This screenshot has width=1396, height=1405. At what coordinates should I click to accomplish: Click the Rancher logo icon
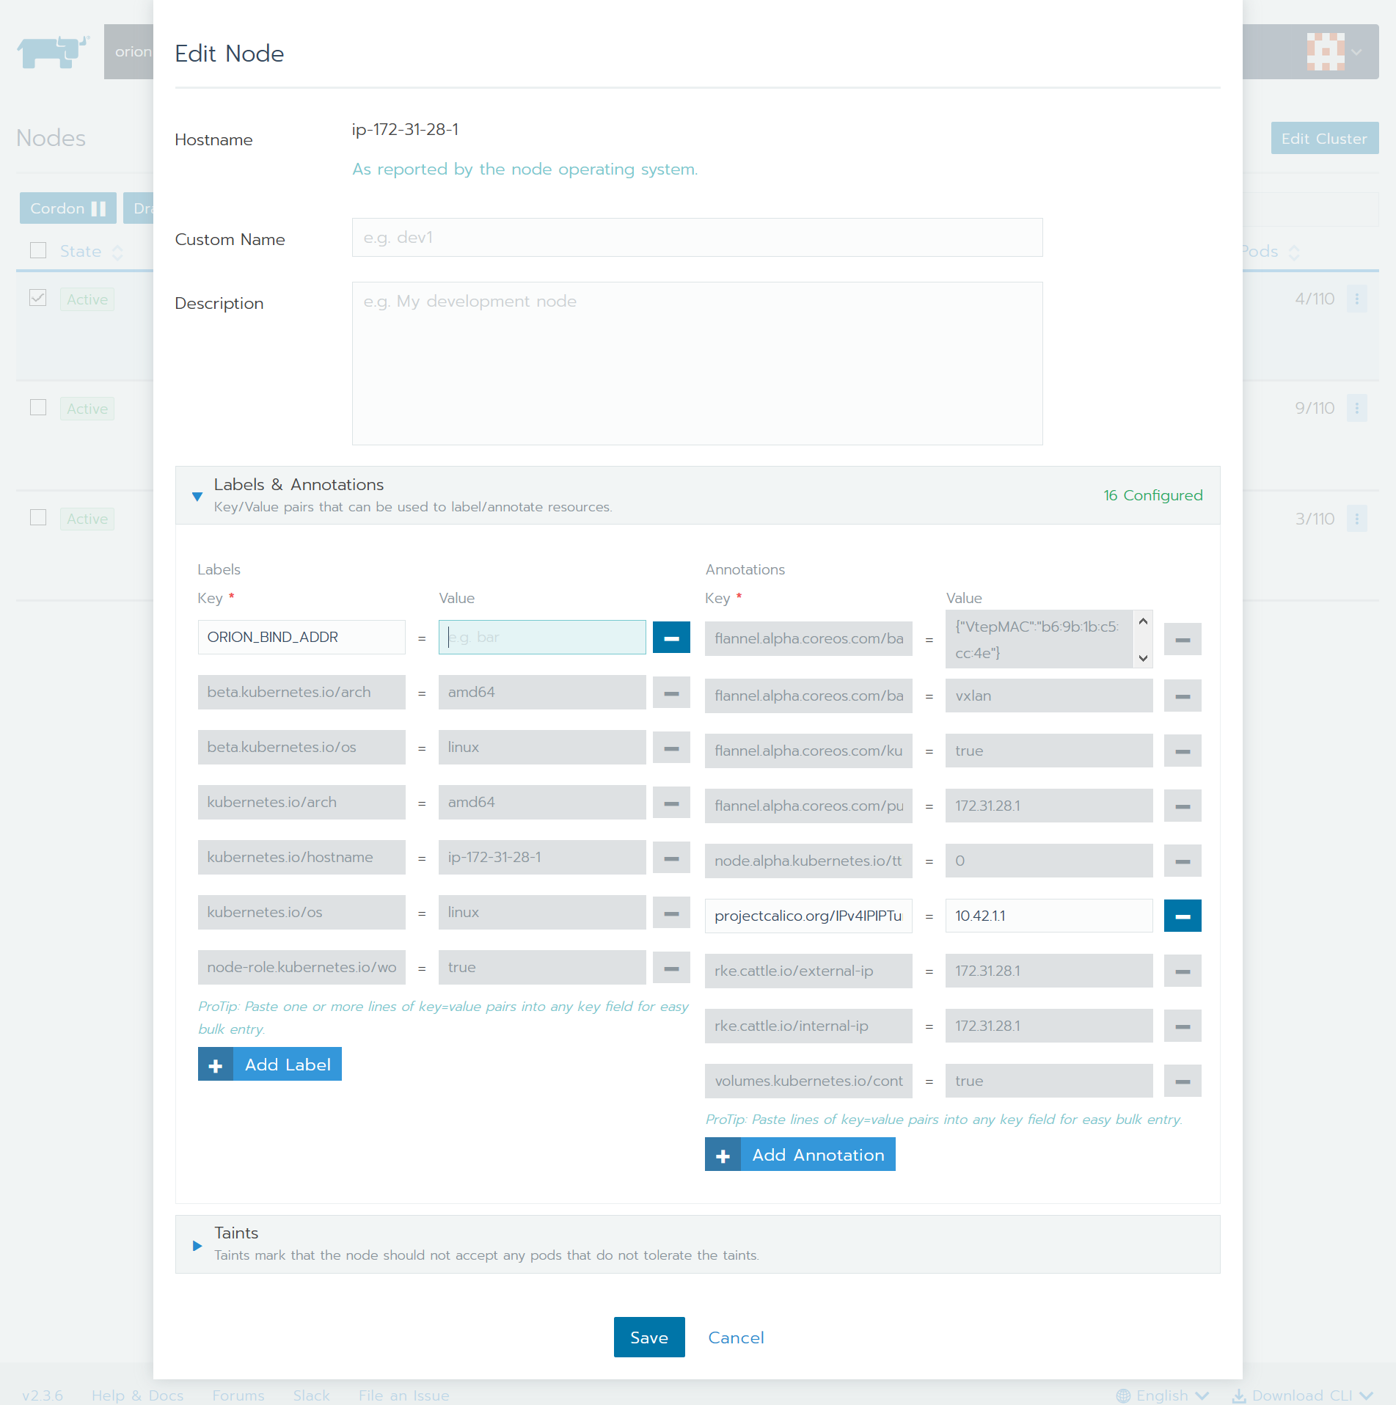[53, 51]
